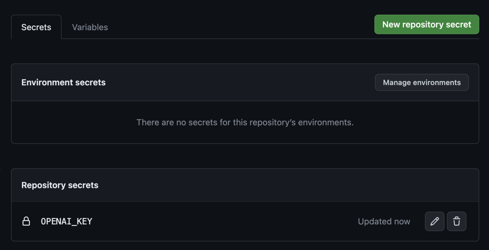This screenshot has width=489, height=250.
Task: Select the Secrets tab
Action: 36,27
